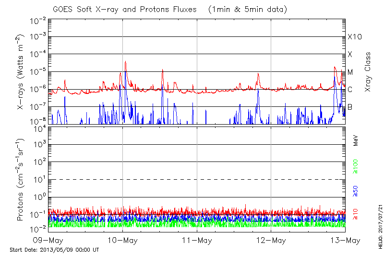Click the 12-May date tick label

(271, 240)
